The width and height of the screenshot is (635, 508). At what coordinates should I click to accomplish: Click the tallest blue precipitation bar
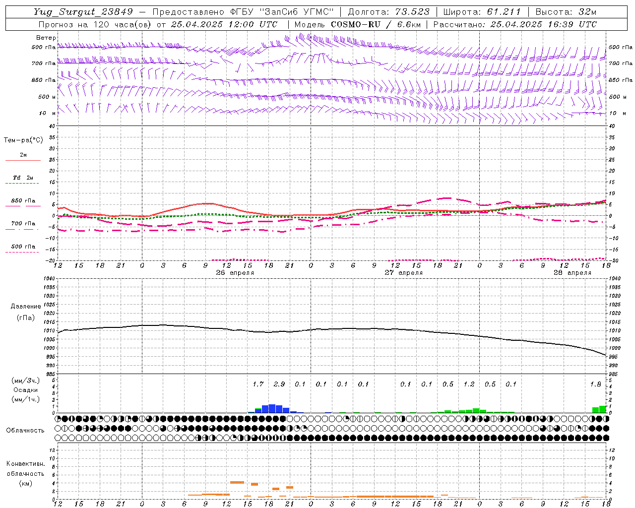(x=272, y=409)
